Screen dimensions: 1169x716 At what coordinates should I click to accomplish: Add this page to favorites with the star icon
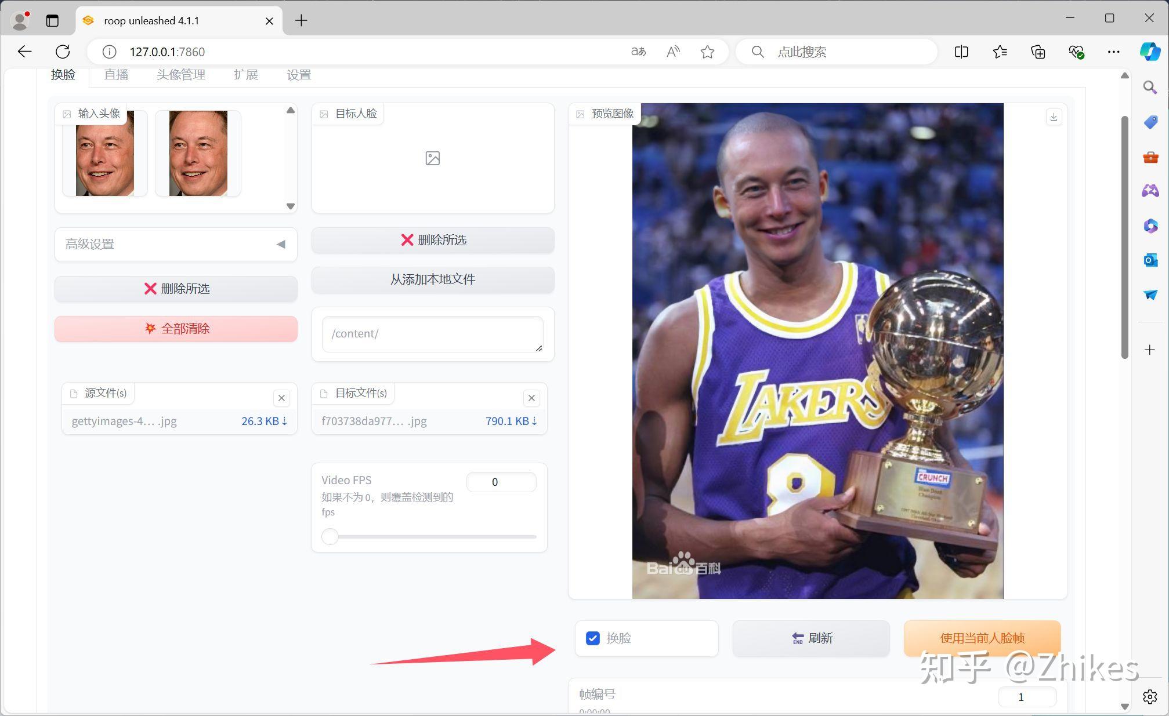click(707, 52)
